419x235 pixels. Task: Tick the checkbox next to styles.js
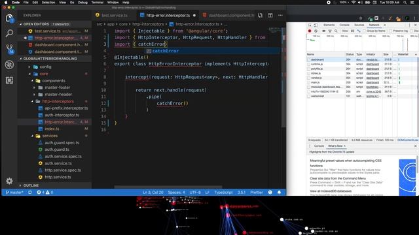[309, 73]
